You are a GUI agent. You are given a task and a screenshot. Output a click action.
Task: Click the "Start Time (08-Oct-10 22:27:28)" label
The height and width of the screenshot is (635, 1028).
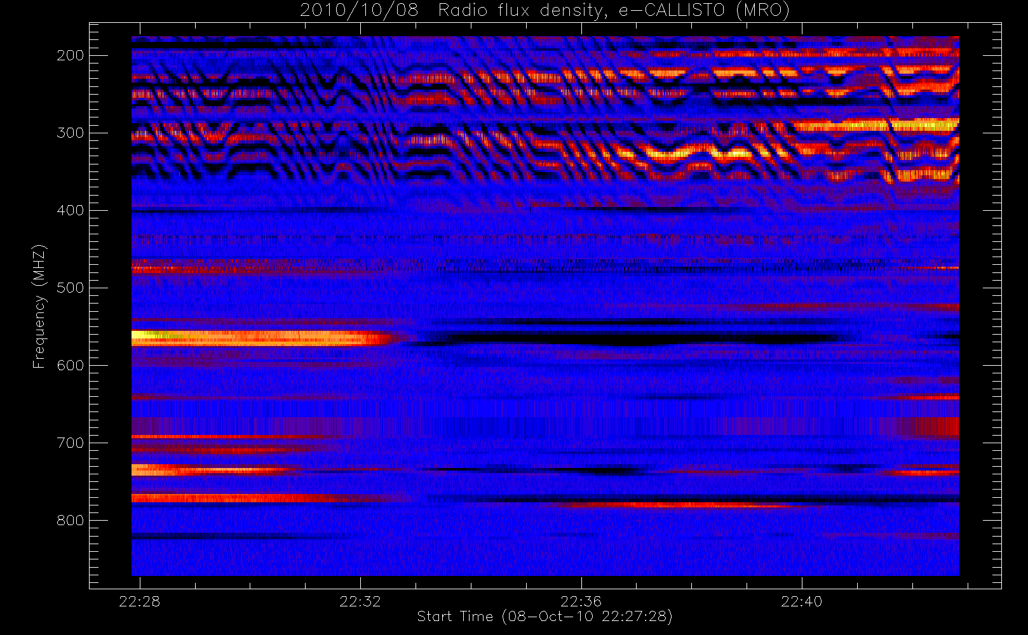(x=544, y=617)
